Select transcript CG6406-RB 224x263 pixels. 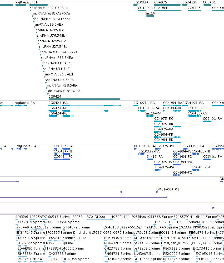tap(194, 111)
